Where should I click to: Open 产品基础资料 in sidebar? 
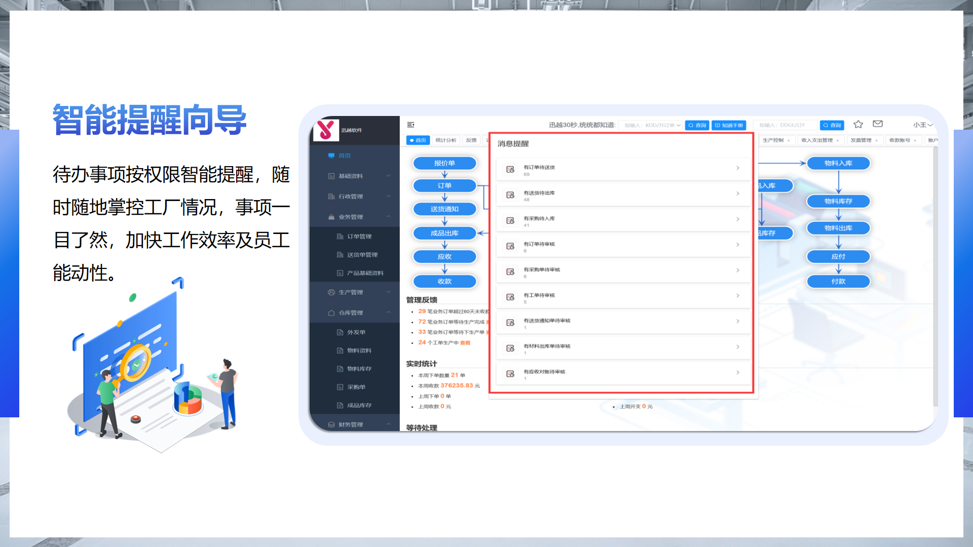[x=365, y=273]
